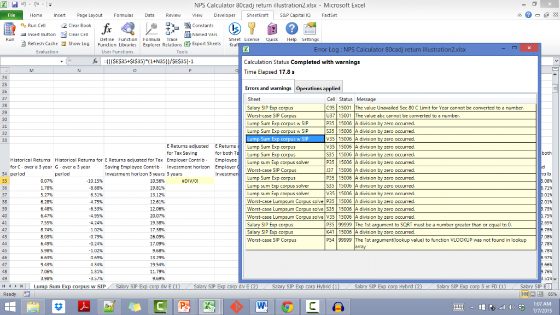
Task: Open Word from the taskbar
Action: click(261, 306)
